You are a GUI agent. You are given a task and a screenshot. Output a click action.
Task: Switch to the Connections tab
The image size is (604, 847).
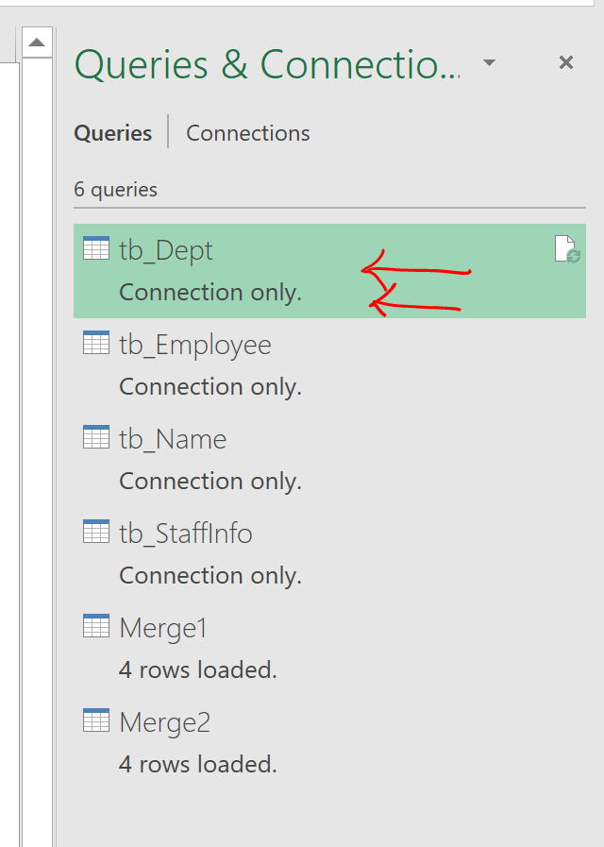tap(247, 133)
